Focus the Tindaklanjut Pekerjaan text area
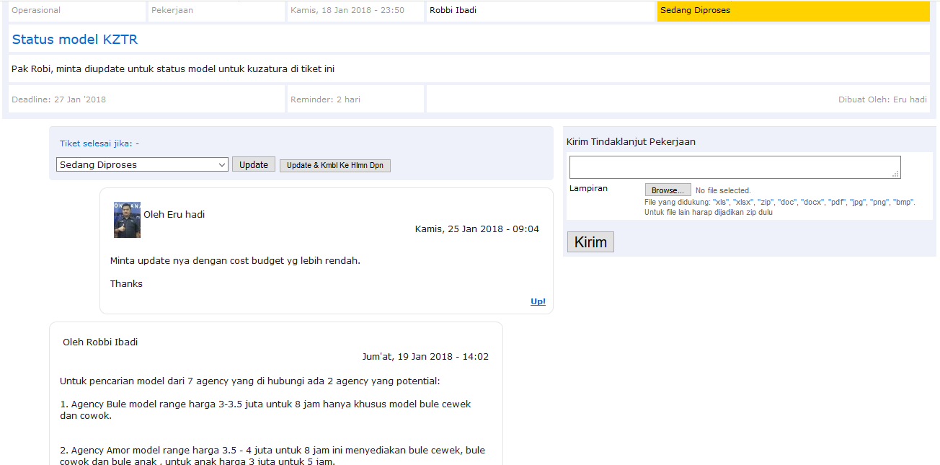This screenshot has height=465, width=940. [734, 167]
